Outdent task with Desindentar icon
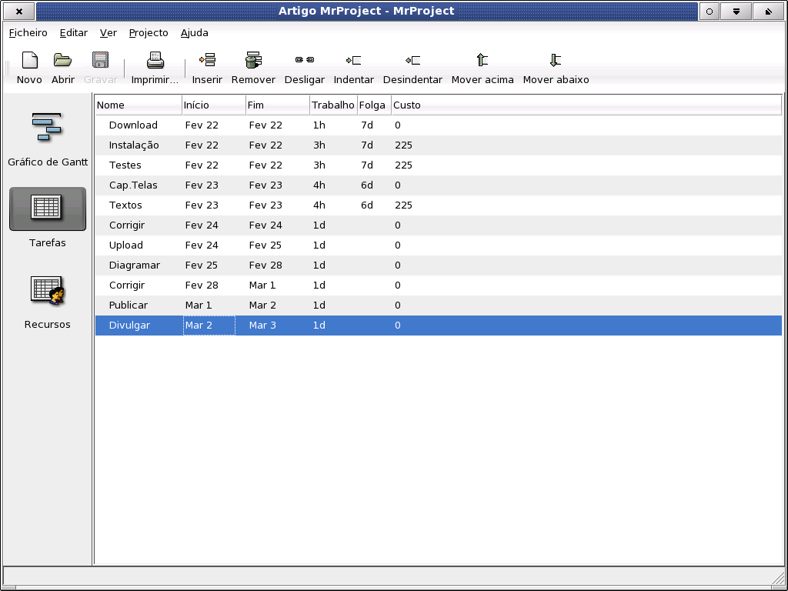Image resolution: width=788 pixels, height=591 pixels. coord(412,60)
